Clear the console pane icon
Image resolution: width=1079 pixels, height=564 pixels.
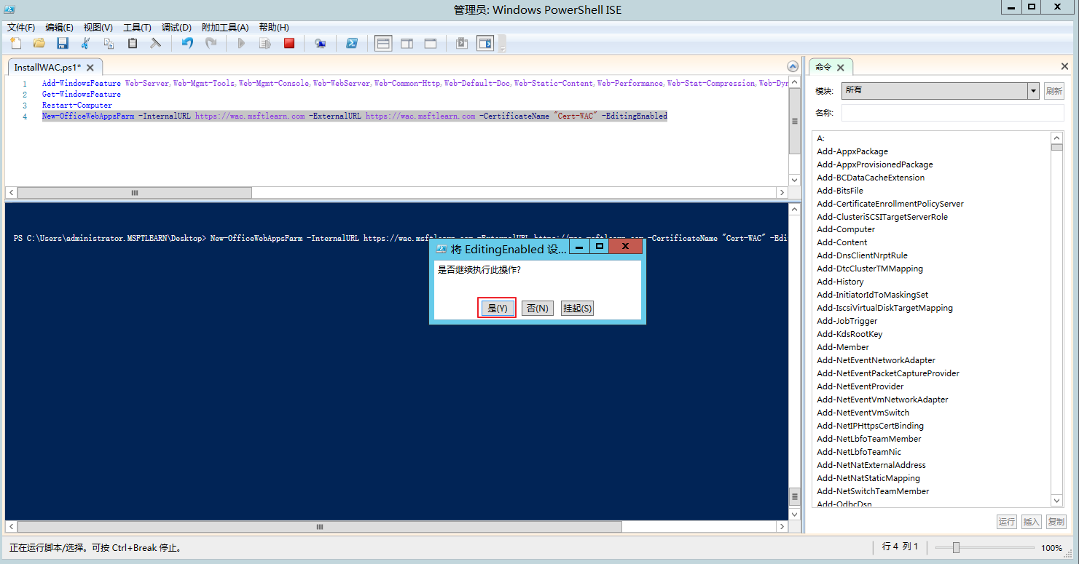[x=155, y=43]
